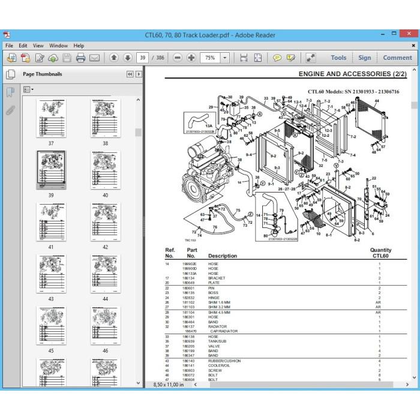Click the Convert PDF toolbar icon
Viewport: 420px width, 420px height.
coord(25,58)
